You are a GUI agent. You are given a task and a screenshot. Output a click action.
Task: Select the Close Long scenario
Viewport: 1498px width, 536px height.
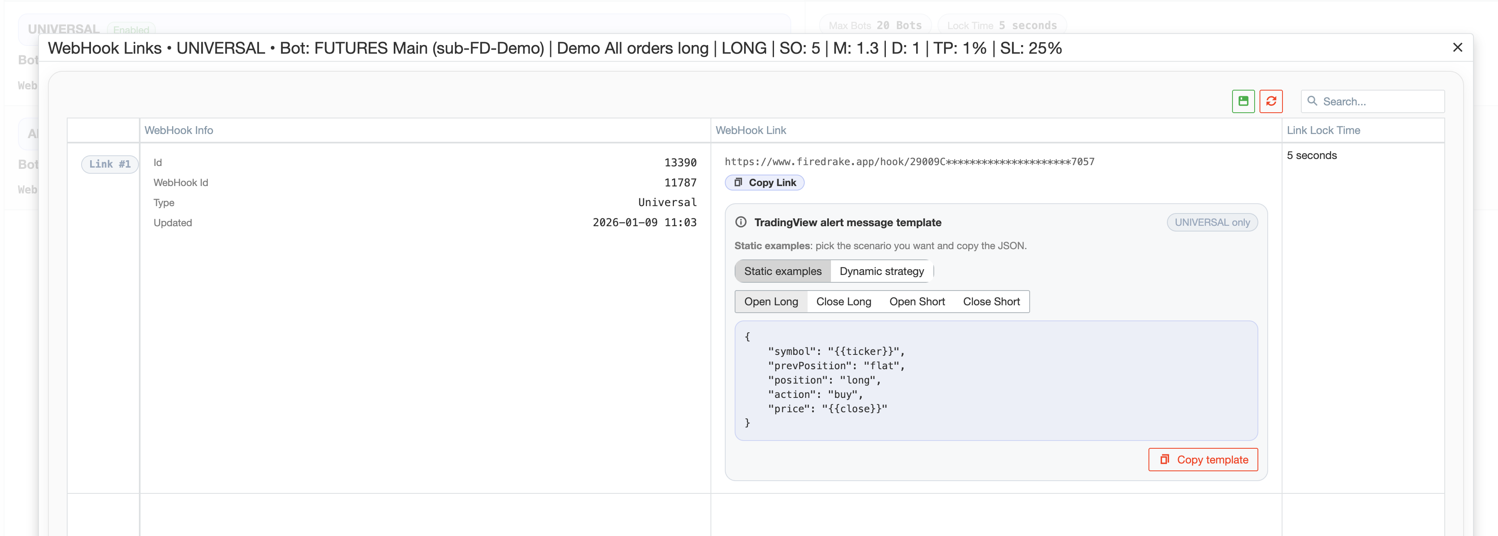pos(843,301)
